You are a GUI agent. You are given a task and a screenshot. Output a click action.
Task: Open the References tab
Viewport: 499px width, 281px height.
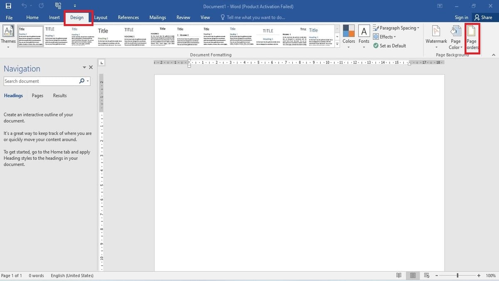(128, 17)
